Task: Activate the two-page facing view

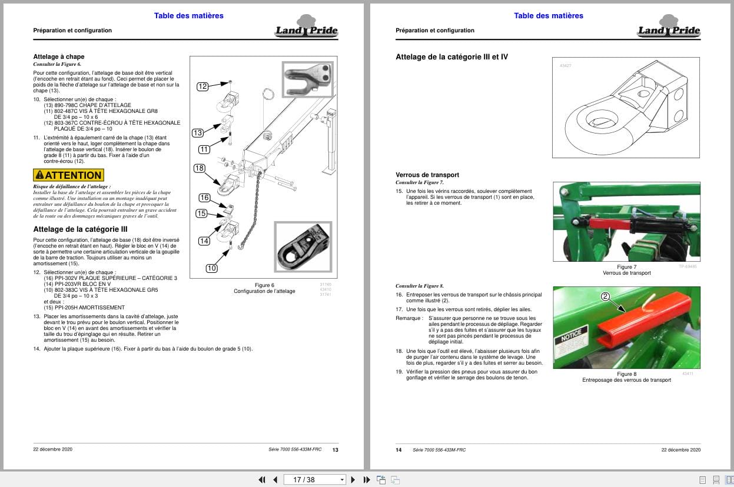Action: 730,480
